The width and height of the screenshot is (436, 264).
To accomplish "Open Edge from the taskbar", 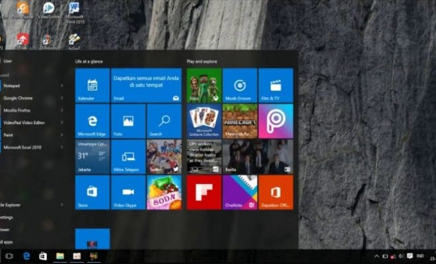I will (26, 256).
